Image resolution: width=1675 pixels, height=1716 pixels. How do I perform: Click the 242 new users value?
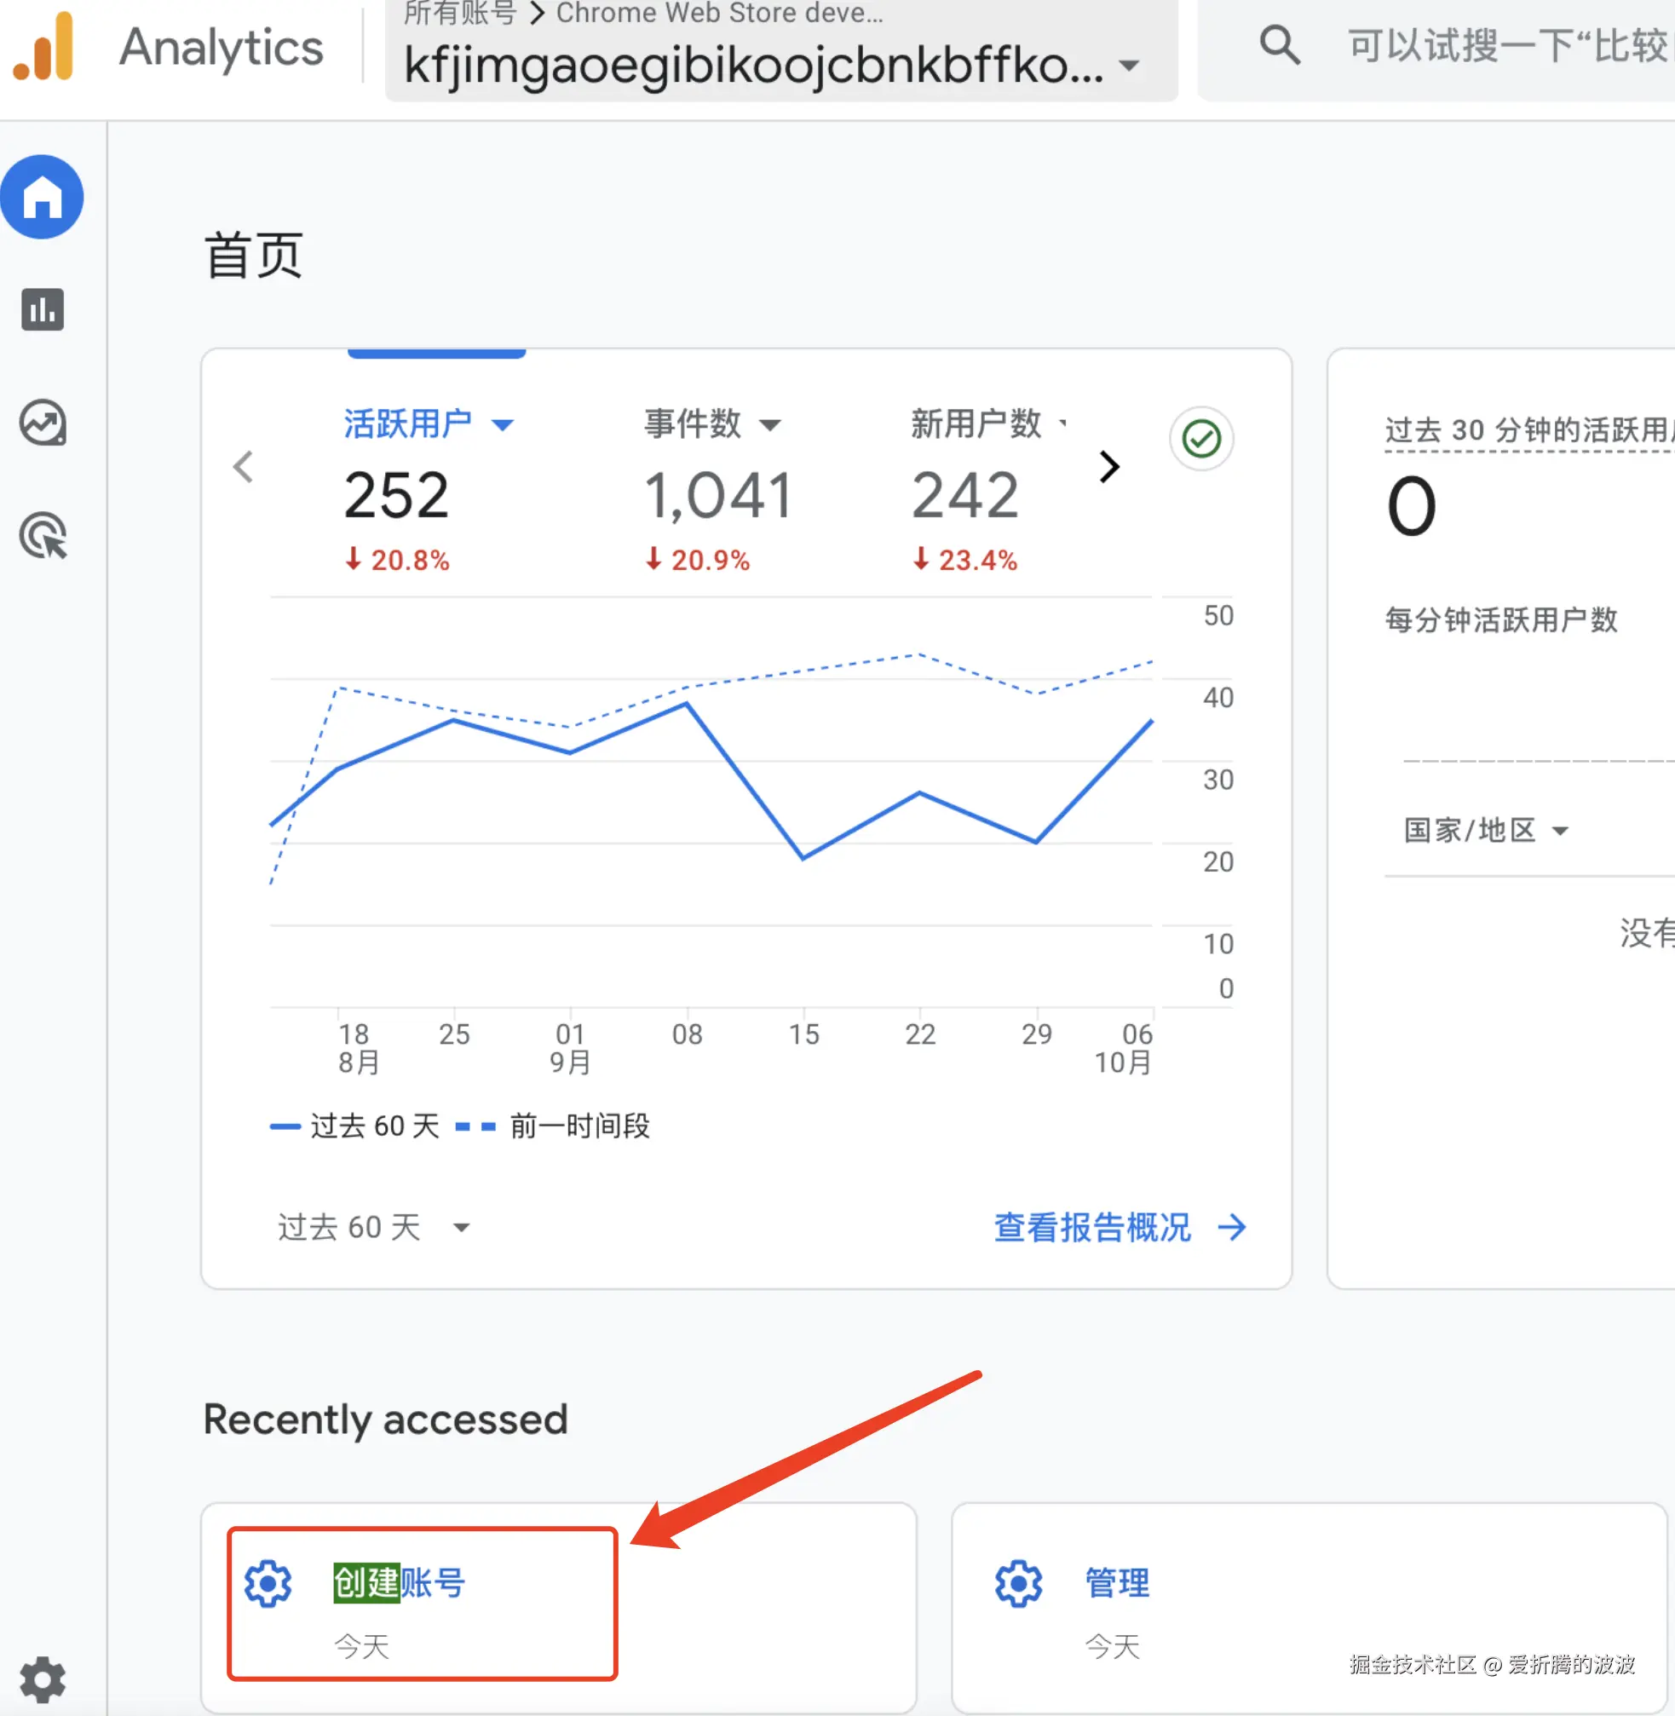[x=965, y=495]
